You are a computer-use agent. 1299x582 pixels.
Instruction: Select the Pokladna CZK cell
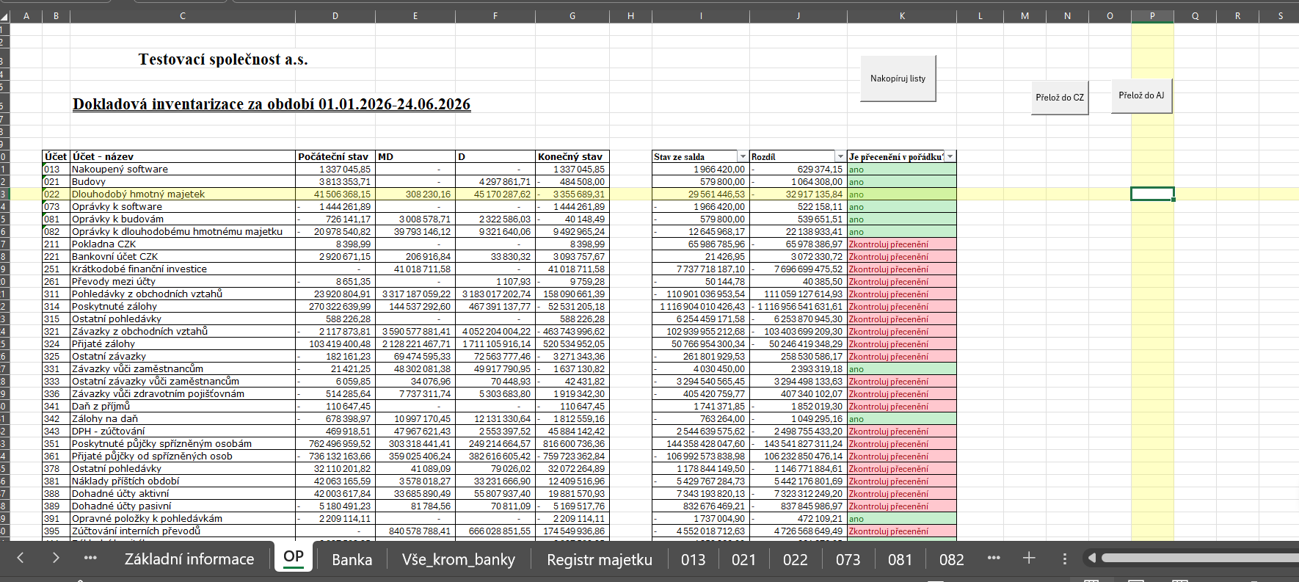point(183,244)
